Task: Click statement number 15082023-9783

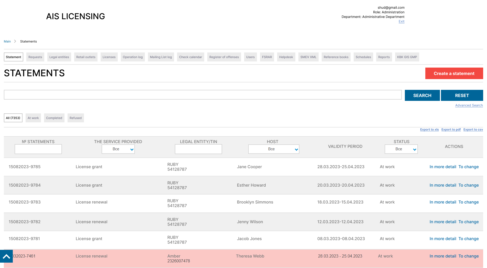Action: click(x=25, y=202)
